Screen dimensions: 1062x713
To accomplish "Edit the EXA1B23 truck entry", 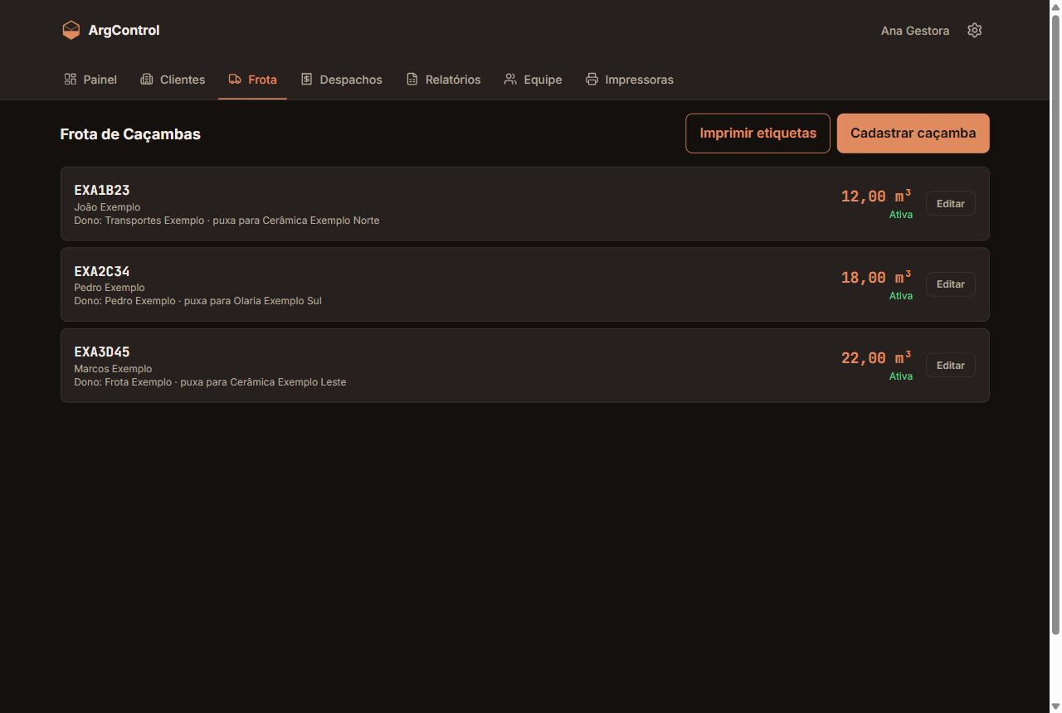I will pos(950,203).
